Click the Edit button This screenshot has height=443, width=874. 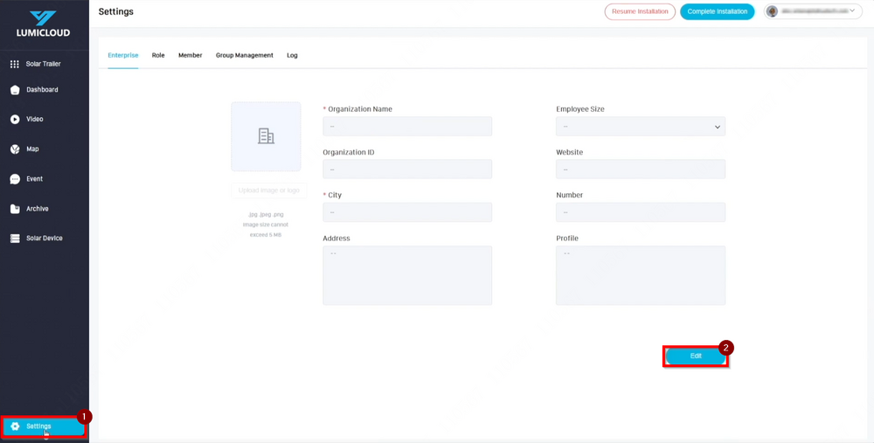click(x=696, y=356)
